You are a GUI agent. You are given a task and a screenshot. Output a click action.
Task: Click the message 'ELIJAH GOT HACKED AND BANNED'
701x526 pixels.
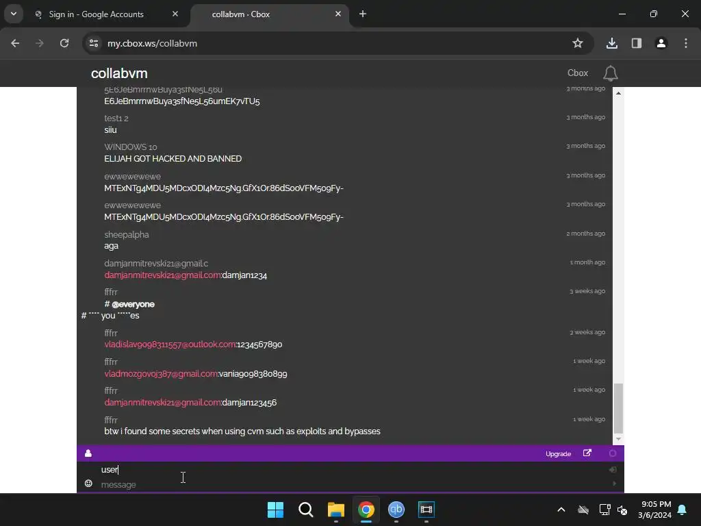pyautogui.click(x=173, y=159)
